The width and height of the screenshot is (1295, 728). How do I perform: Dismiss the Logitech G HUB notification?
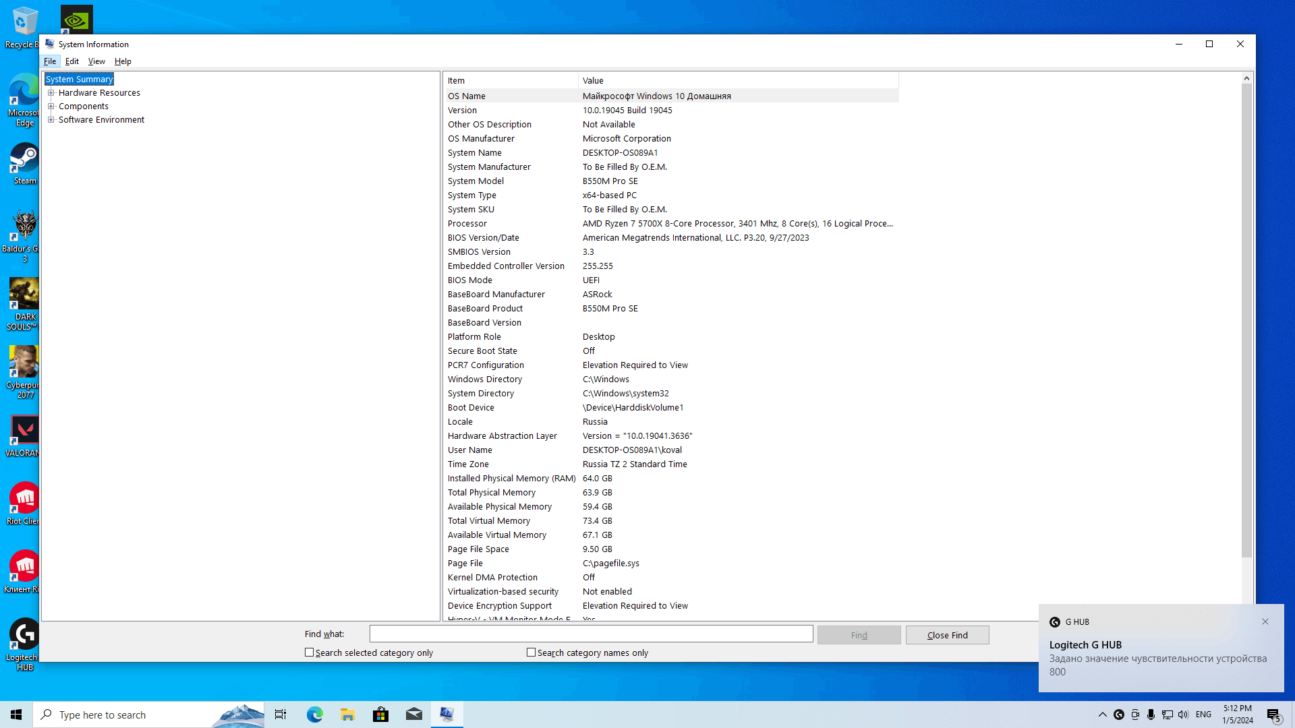(1265, 621)
